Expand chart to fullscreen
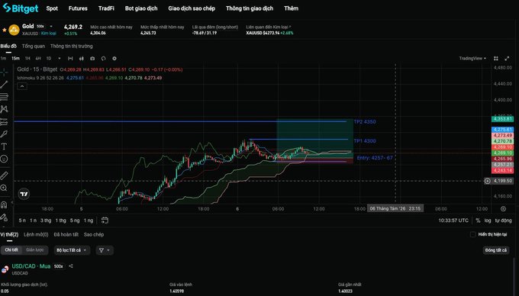Viewport: 519px width, 296px height. point(507,59)
